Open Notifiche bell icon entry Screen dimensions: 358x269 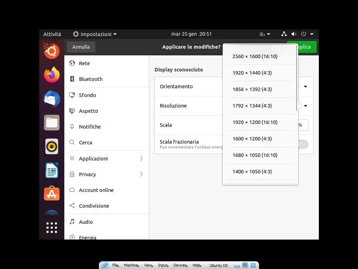point(107,127)
